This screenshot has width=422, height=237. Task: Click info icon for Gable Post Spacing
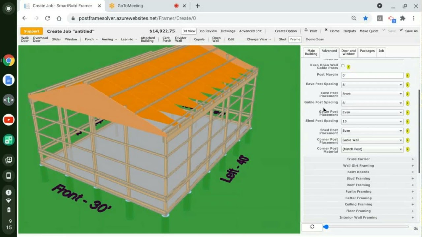[407, 103]
